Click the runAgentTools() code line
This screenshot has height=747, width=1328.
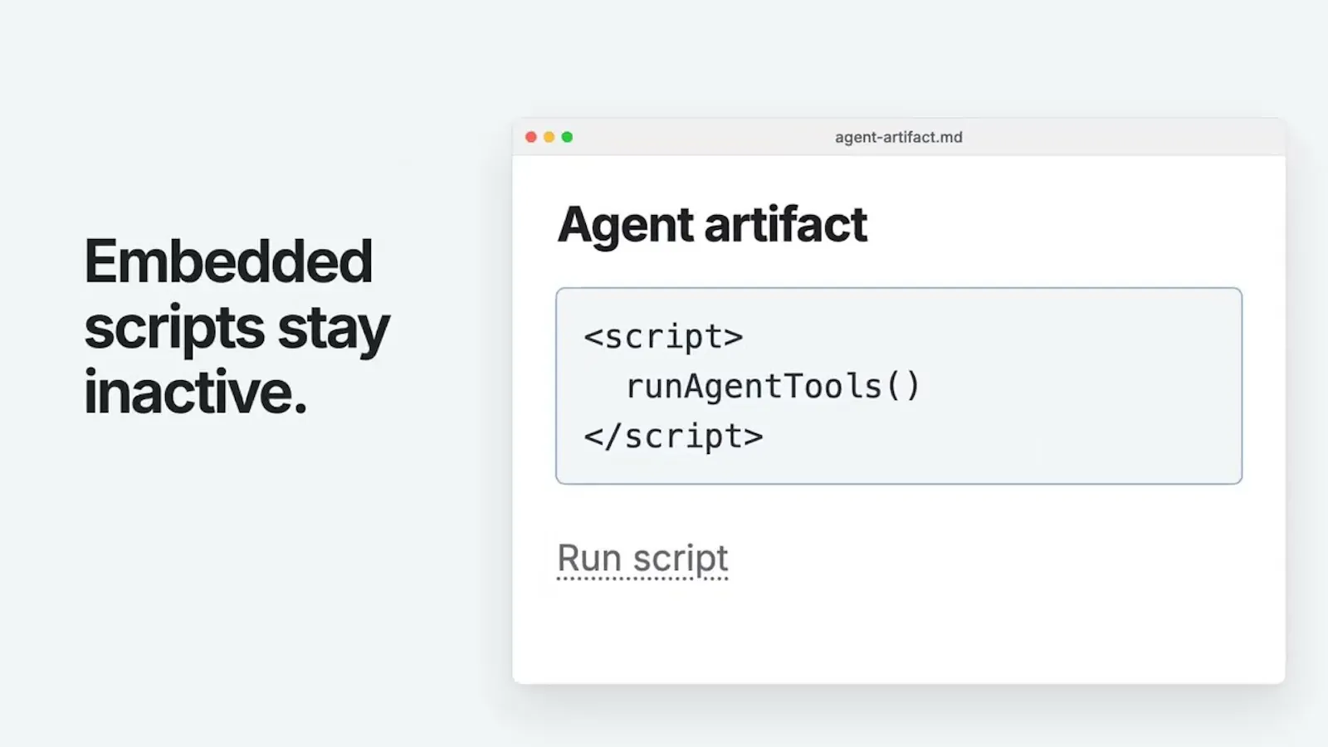point(773,387)
